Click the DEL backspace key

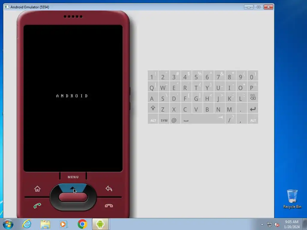pos(253,97)
